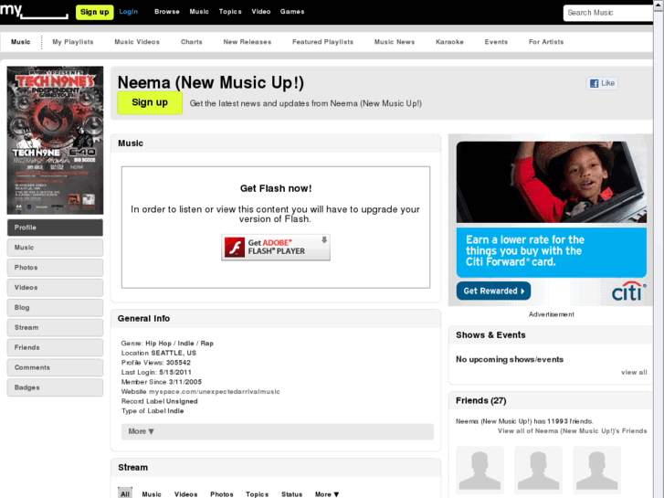Open Featured Playlists
The width and height of the screenshot is (664, 498).
322,42
